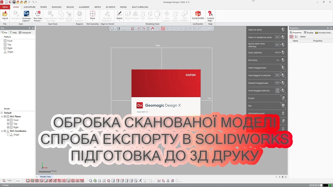Click alphabetical sort icon in Properties
This screenshot has width=333, height=187.
(x=296, y=37)
